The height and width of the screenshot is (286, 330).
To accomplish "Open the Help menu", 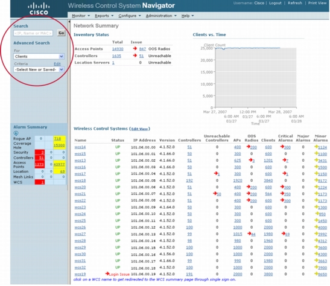I will coord(187,16).
